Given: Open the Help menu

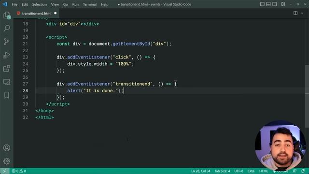Looking at the screenshot, I should click(105, 4).
